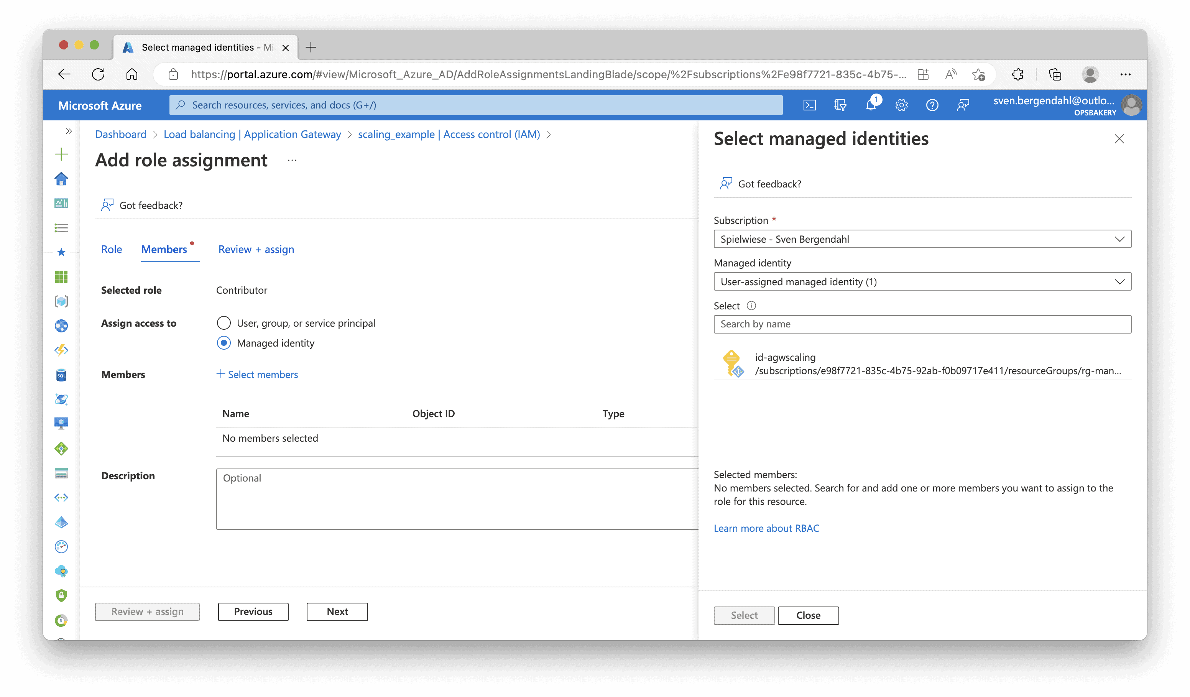This screenshot has height=697, width=1190.
Task: Select User, group, or service principal option
Action: coord(224,323)
